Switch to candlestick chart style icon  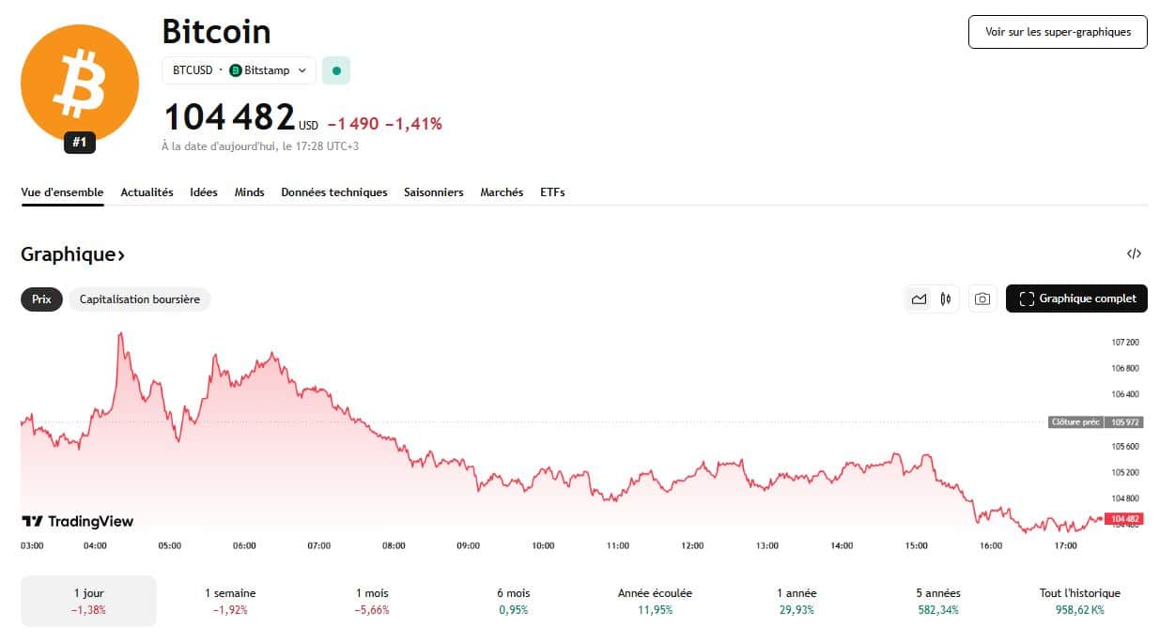point(945,299)
